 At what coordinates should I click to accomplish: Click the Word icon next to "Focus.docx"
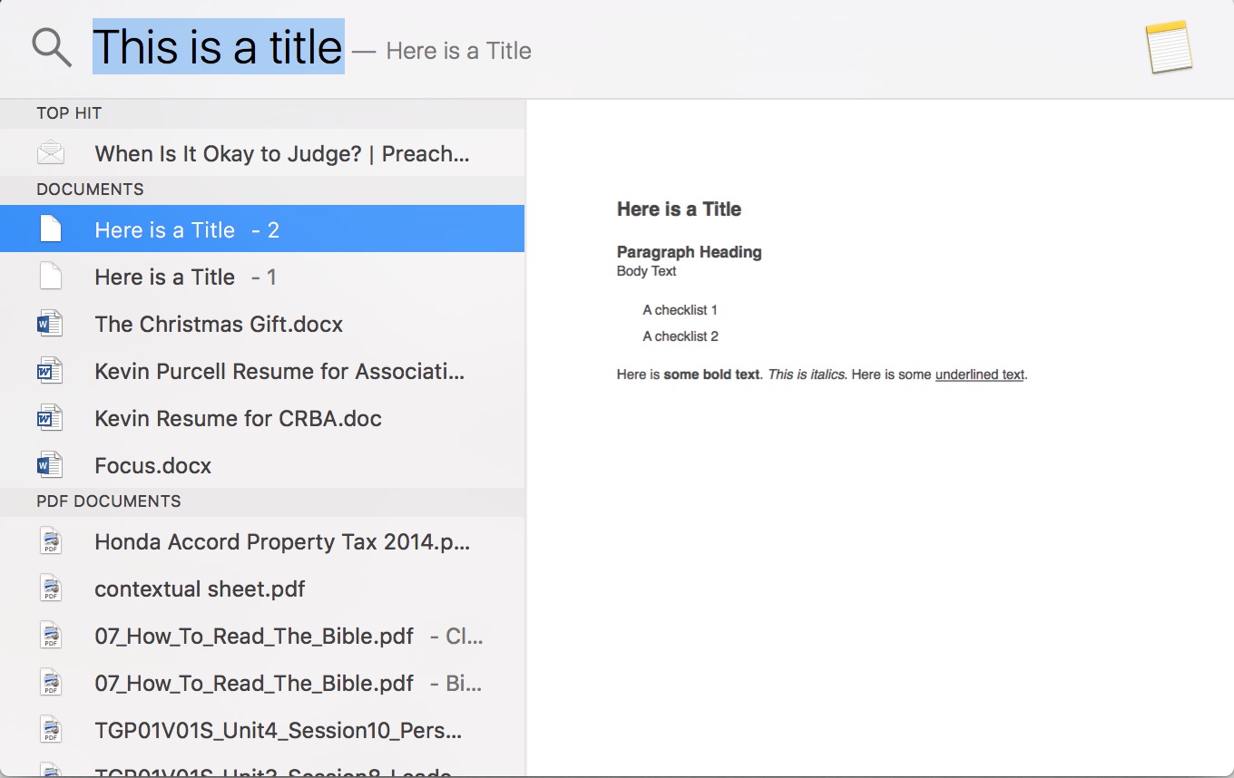(x=51, y=465)
